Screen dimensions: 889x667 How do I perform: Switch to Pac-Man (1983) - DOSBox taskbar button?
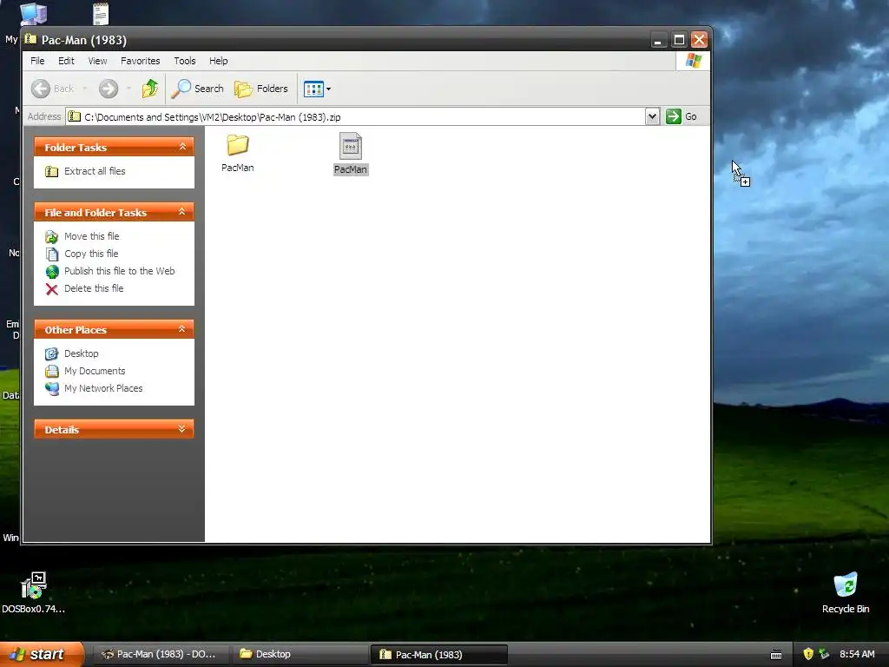coord(161,654)
